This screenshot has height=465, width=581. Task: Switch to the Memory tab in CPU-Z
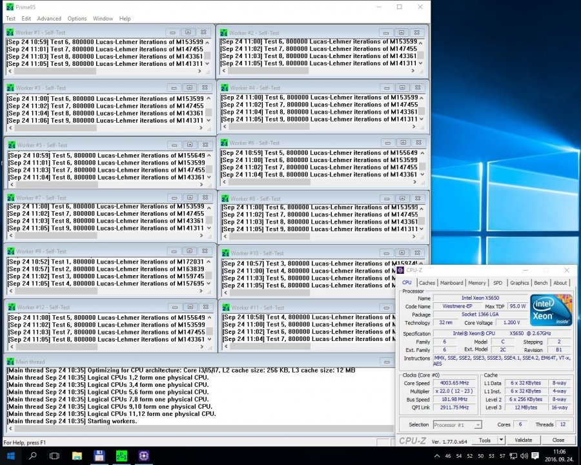pyautogui.click(x=477, y=283)
